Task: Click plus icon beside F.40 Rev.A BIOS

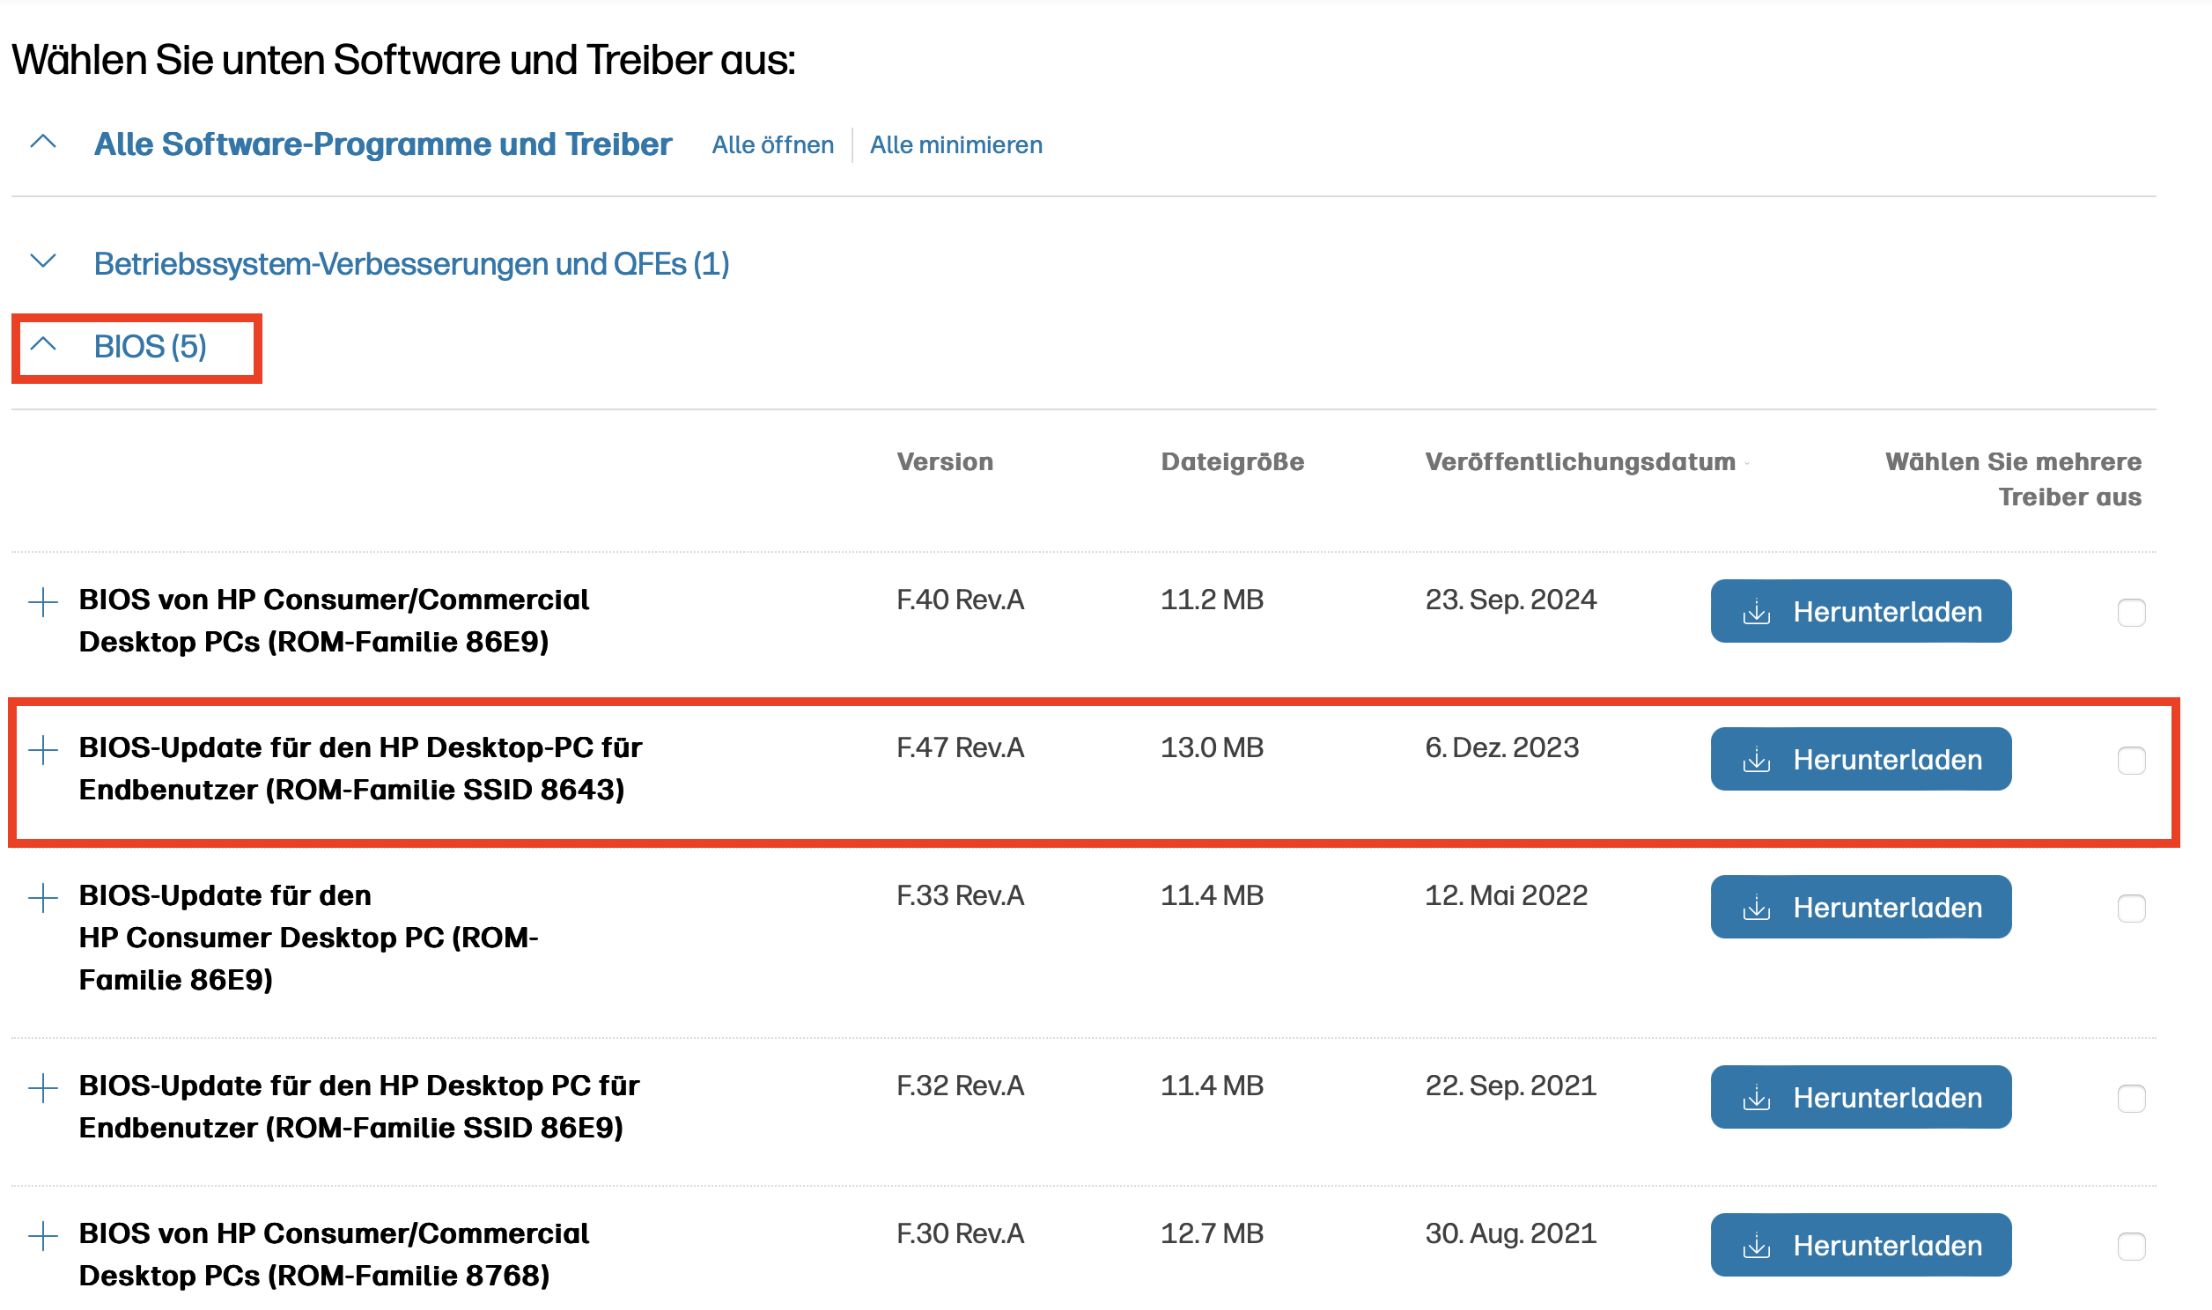Action: point(42,603)
